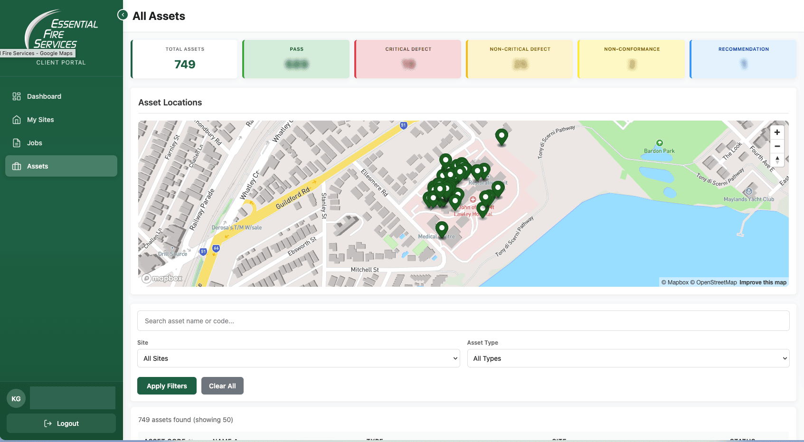Open the Site dropdown showing All Sites
The height and width of the screenshot is (442, 804).
(298, 358)
